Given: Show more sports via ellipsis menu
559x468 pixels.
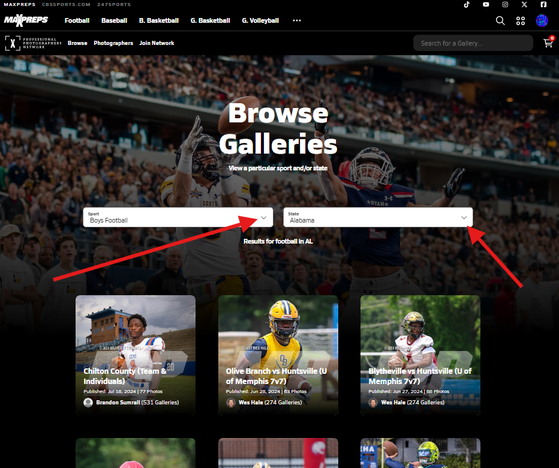Looking at the screenshot, I should [x=297, y=20].
